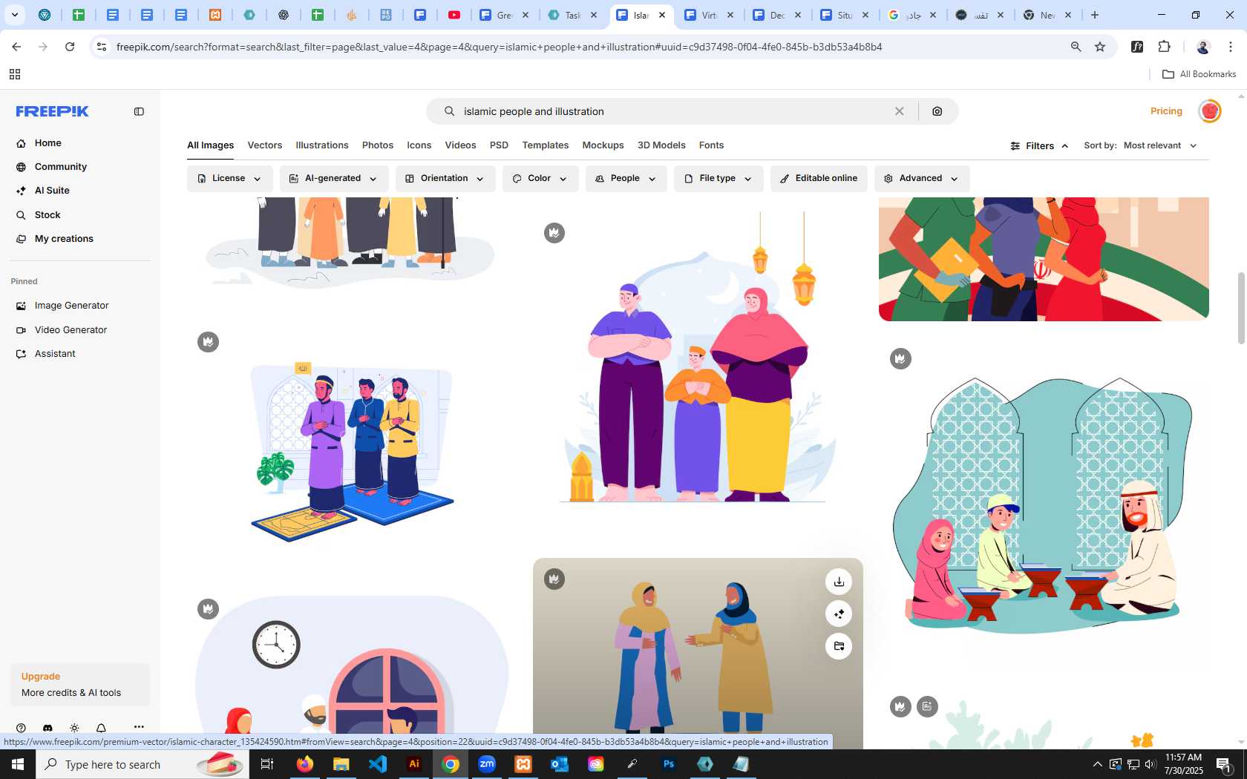This screenshot has width=1247, height=779.
Task: Save the two hijab women image to collection
Action: [839, 646]
